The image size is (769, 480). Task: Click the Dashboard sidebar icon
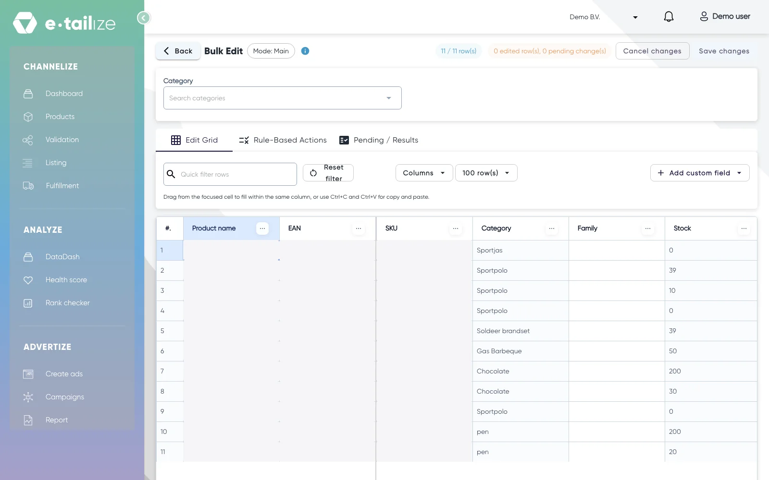click(28, 94)
